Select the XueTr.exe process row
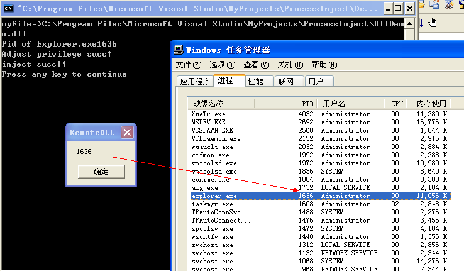Screen dimensions: 464x271 click(320, 114)
